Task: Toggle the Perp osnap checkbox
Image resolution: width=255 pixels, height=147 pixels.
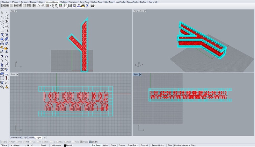Action: 43,142
